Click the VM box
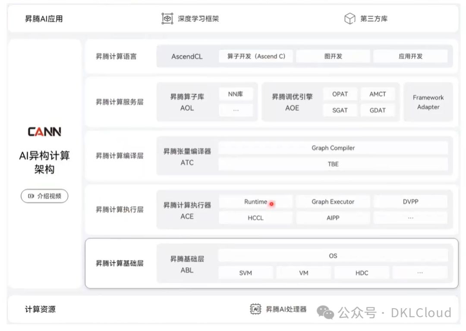This screenshot has height=331, width=466. [x=304, y=272]
